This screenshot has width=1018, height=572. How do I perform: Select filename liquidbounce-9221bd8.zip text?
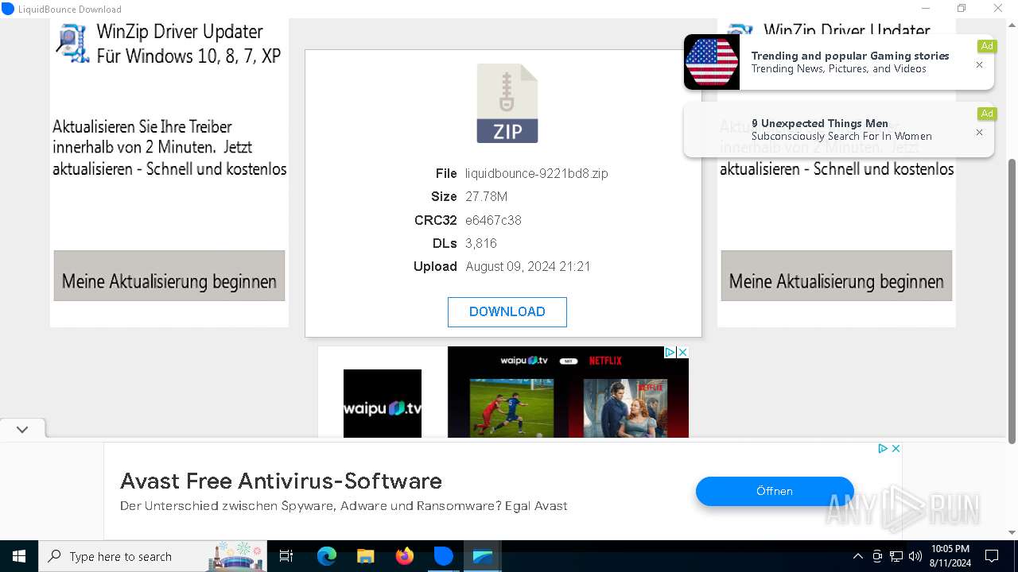coord(537,173)
